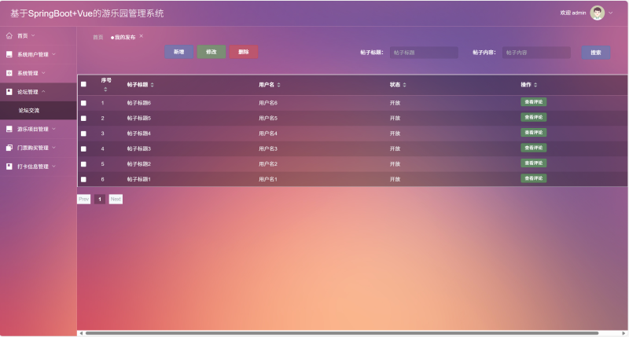Image resolution: width=629 pixels, height=337 pixels.
Task: Click the 新增 button
Action: click(x=179, y=52)
